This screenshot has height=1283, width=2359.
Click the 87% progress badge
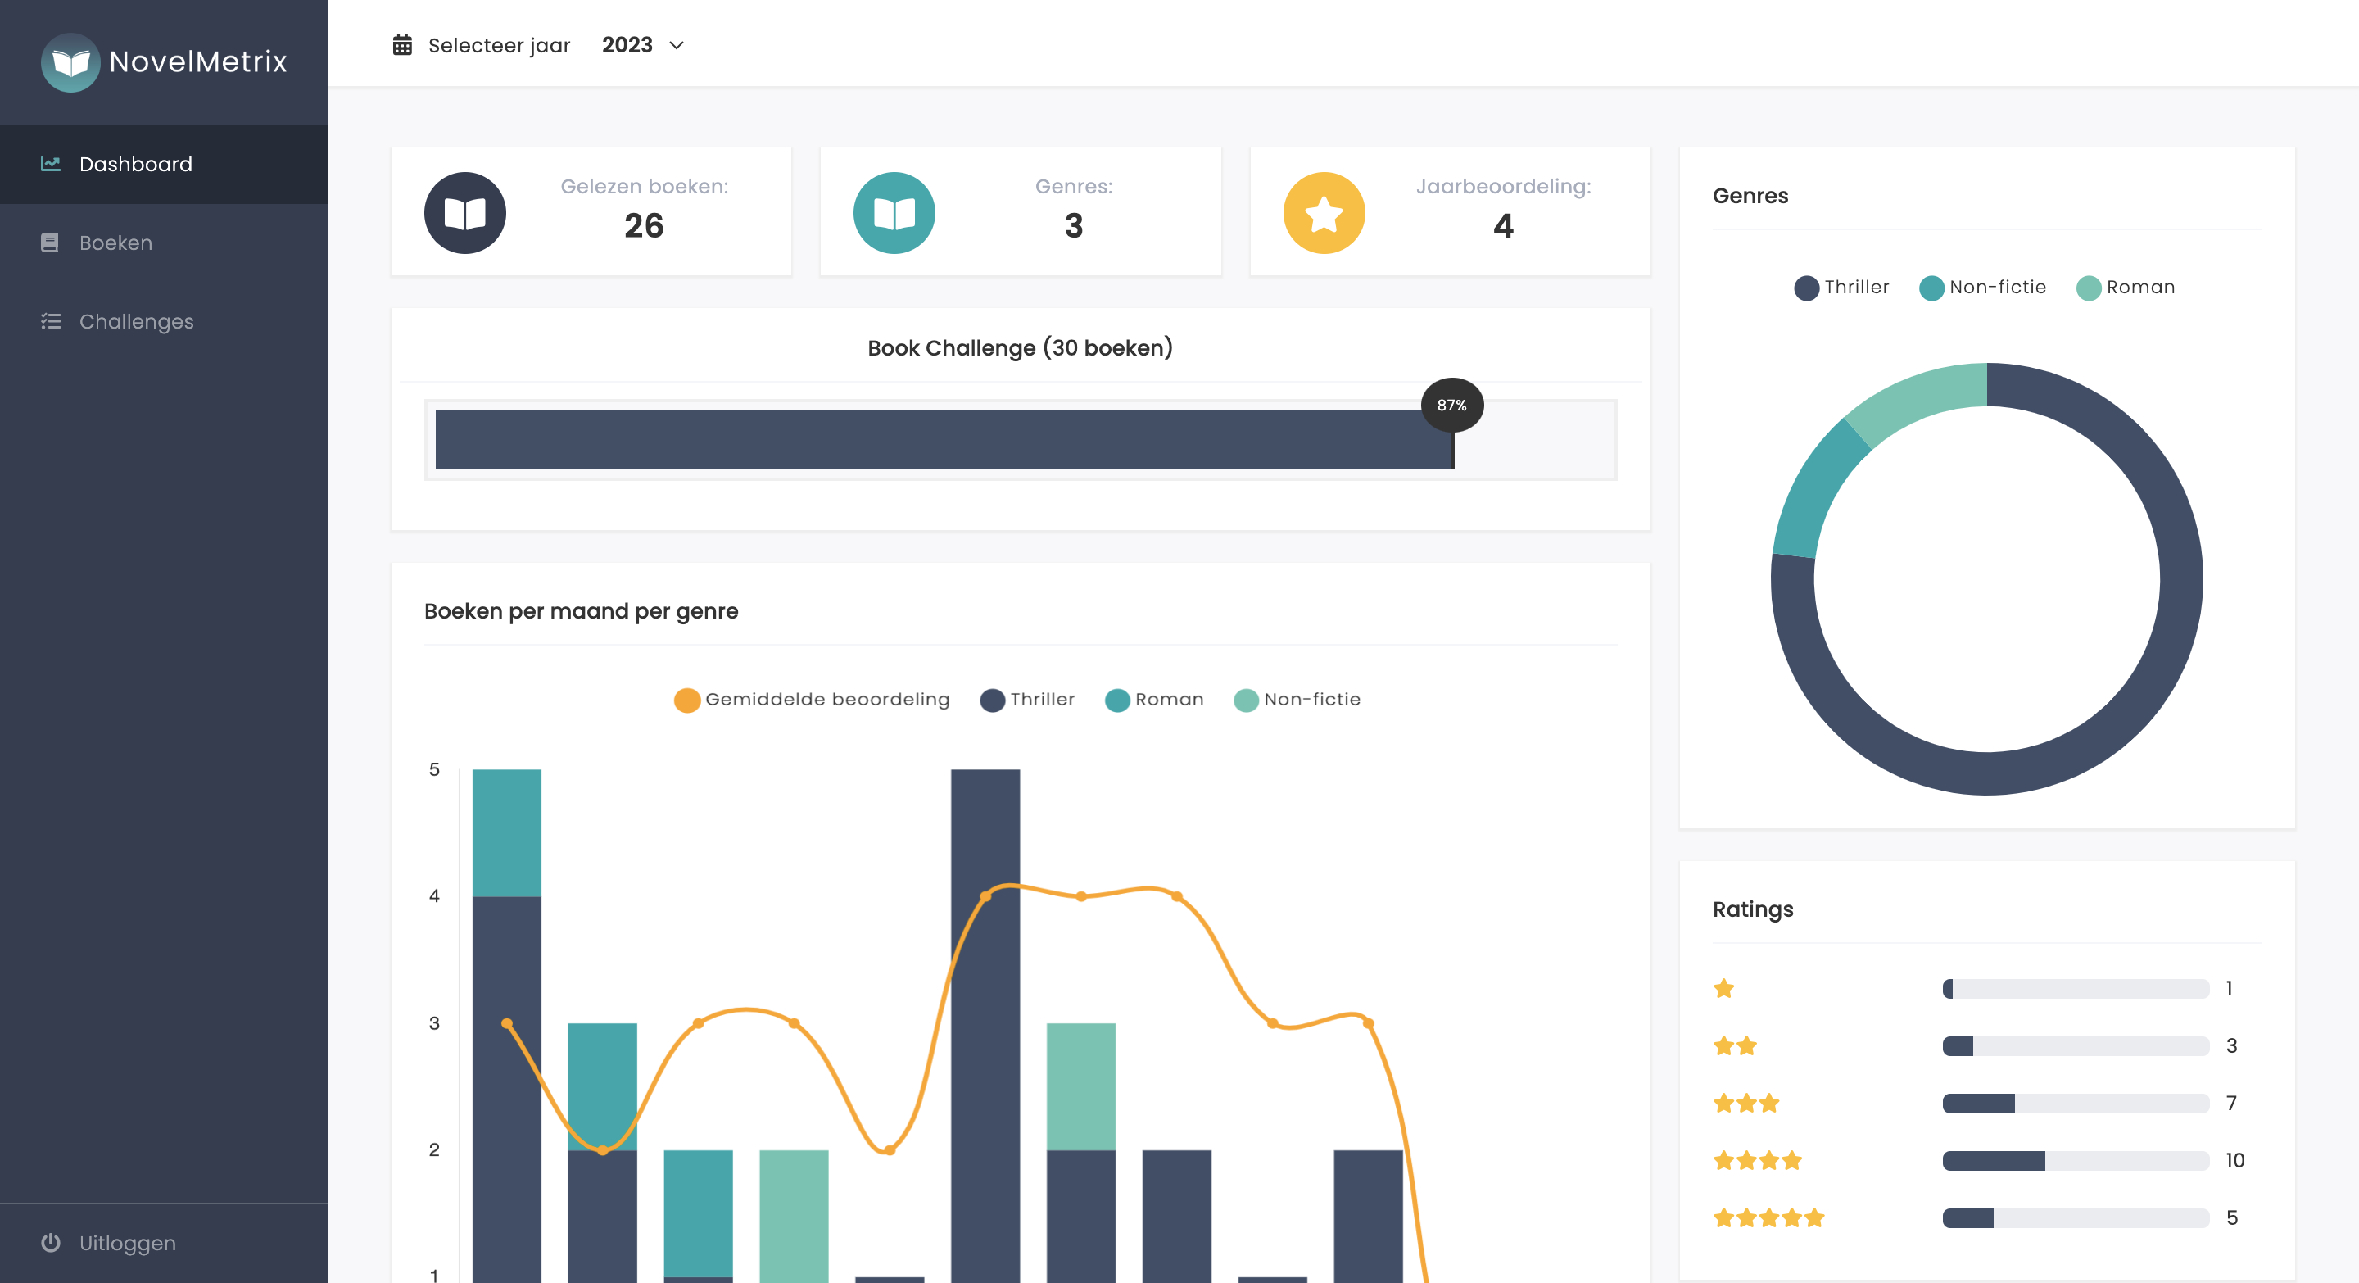[1451, 405]
